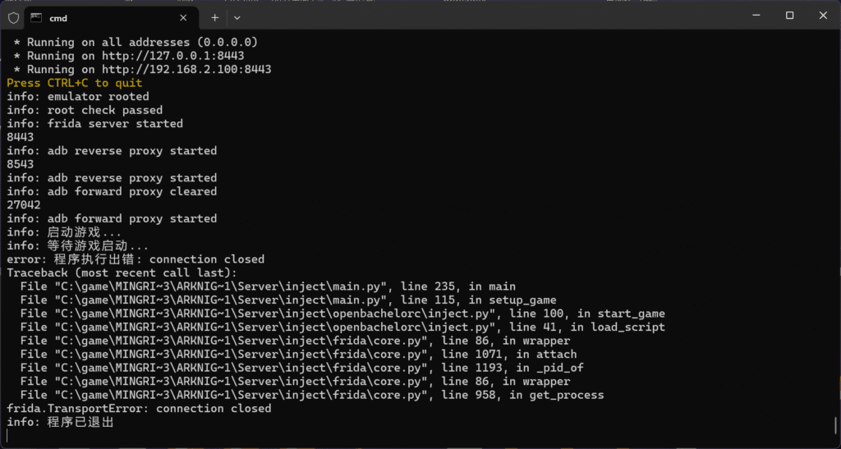Image resolution: width=841 pixels, height=449 pixels.
Task: Click the administrator shield icon
Action: (13, 17)
